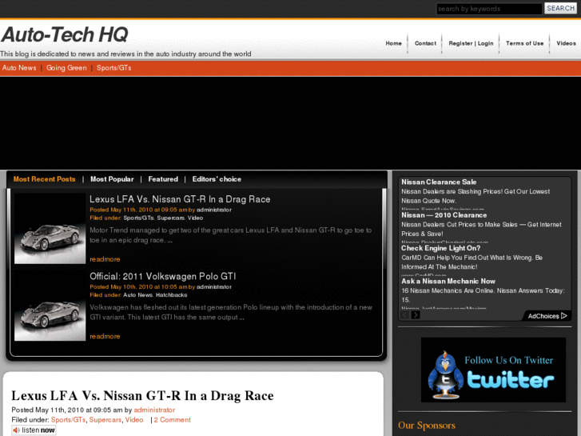The height and width of the screenshot is (436, 581).
Task: Open the Volkswagen Polo GTI post thumbnail
Action: pos(50,306)
